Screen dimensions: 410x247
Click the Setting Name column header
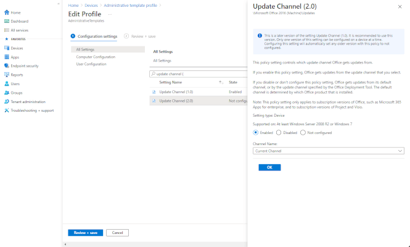click(x=171, y=82)
